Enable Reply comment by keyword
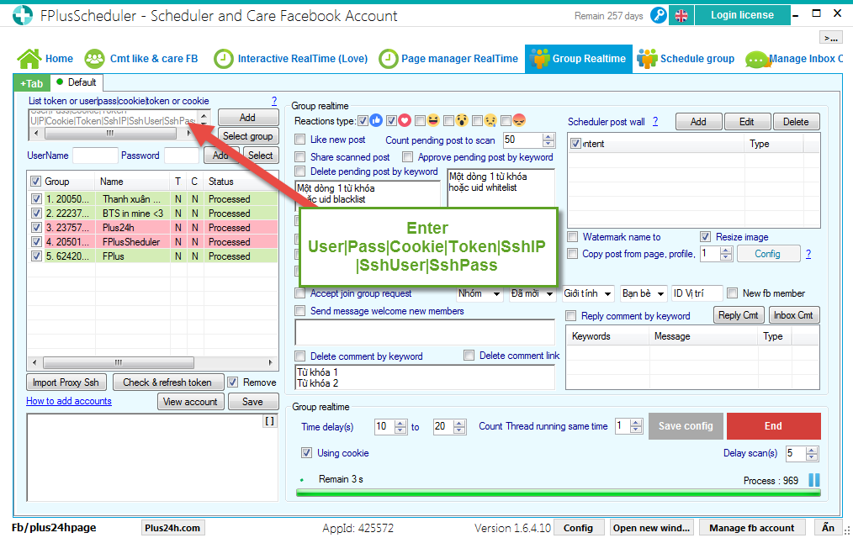This screenshot has height=538, width=853. (x=570, y=316)
